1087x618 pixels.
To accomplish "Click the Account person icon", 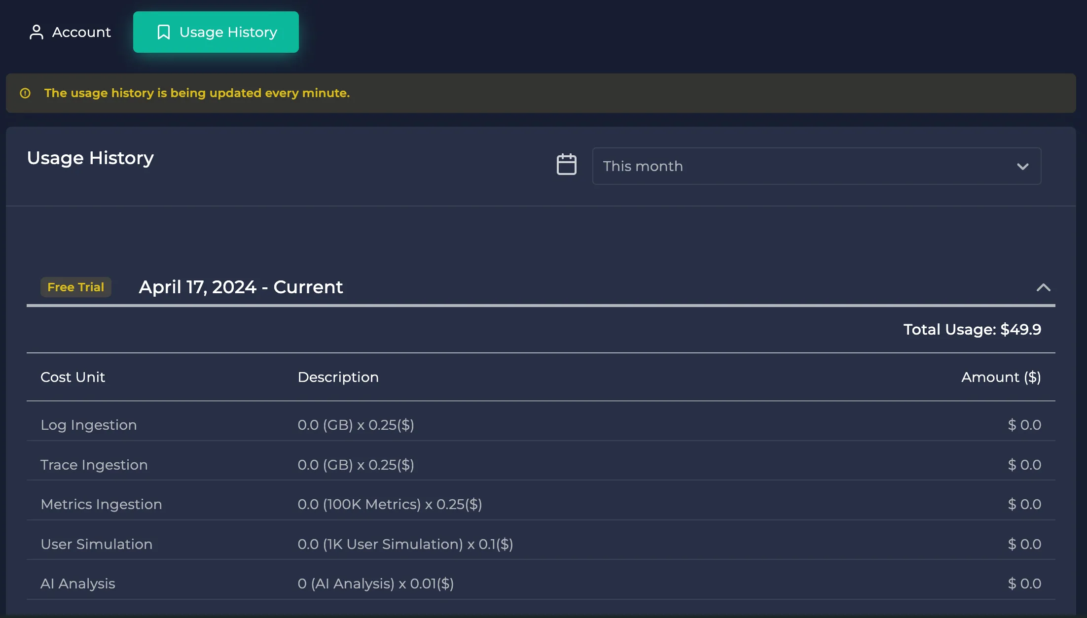I will [36, 32].
